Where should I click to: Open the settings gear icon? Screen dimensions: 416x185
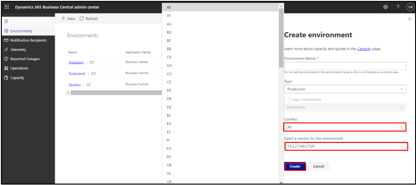(385, 7)
